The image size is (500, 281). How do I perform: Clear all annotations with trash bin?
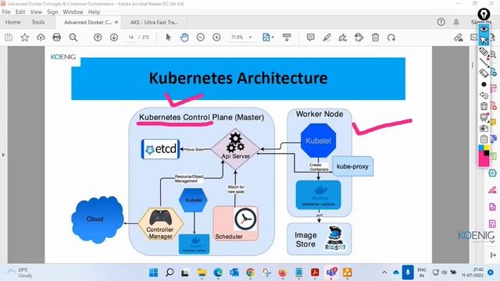coord(484,106)
